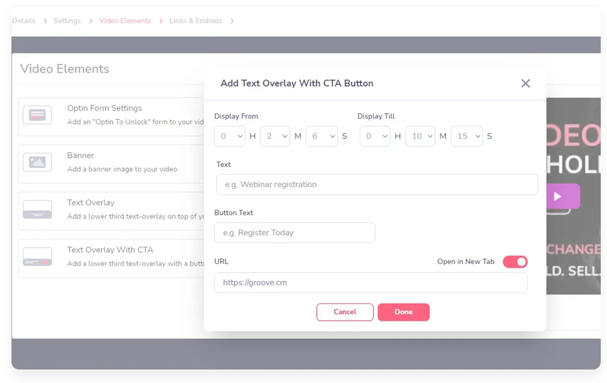This screenshot has width=607, height=383.
Task: Click the Banner image icon
Action: pos(37,162)
